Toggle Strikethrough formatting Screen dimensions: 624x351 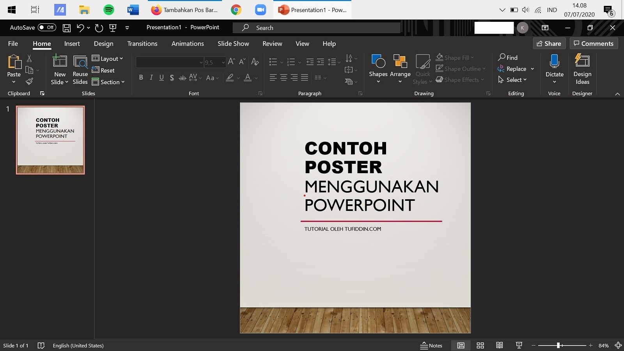click(x=182, y=78)
